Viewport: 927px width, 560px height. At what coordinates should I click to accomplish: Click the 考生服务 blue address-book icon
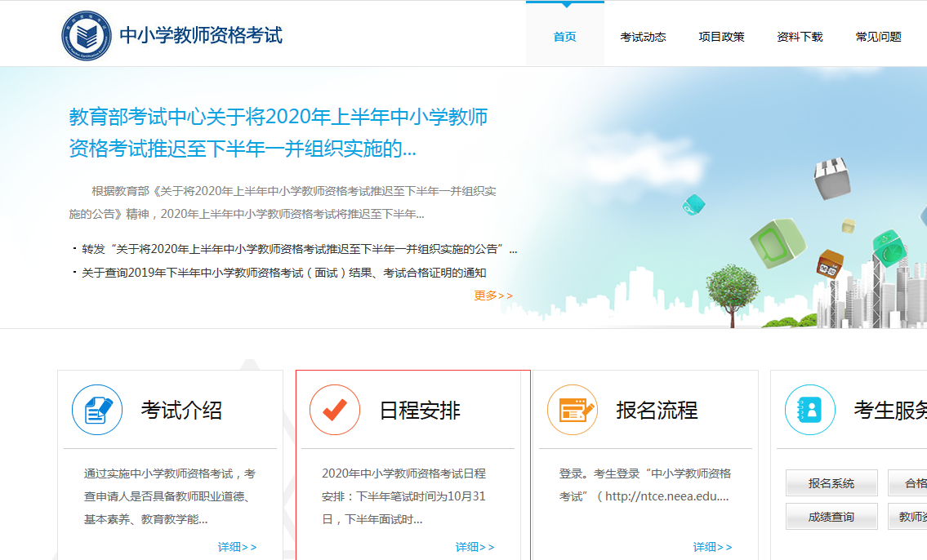click(810, 410)
